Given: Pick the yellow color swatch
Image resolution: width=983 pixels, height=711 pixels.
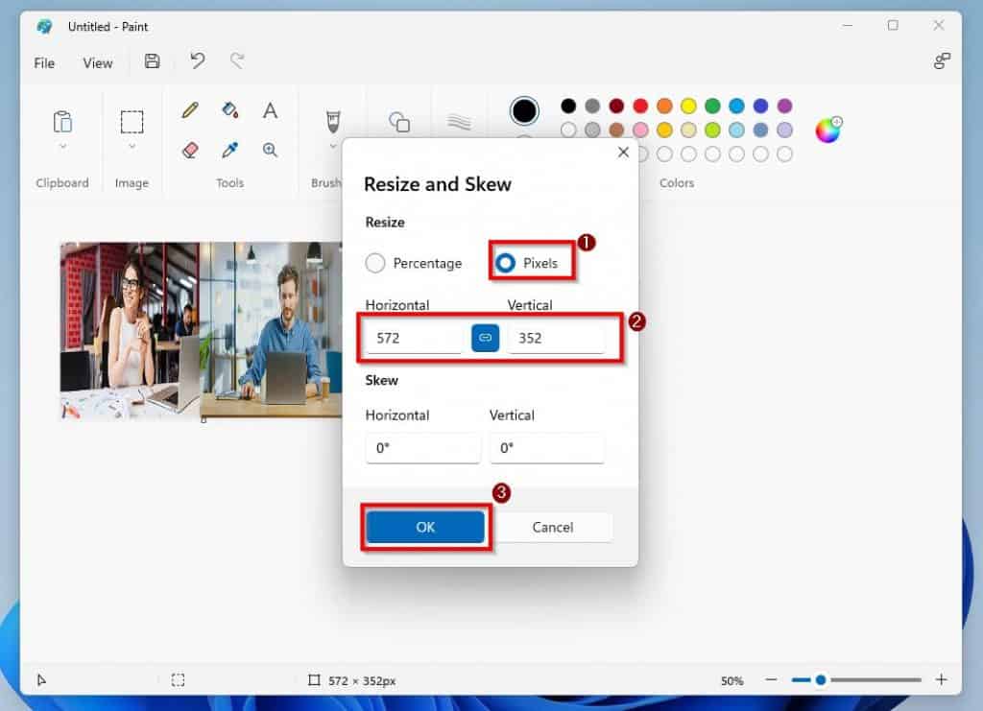Looking at the screenshot, I should [688, 106].
